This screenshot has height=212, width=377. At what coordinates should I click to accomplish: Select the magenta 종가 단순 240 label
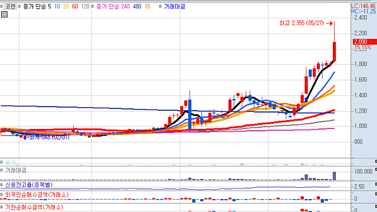(x=113, y=6)
